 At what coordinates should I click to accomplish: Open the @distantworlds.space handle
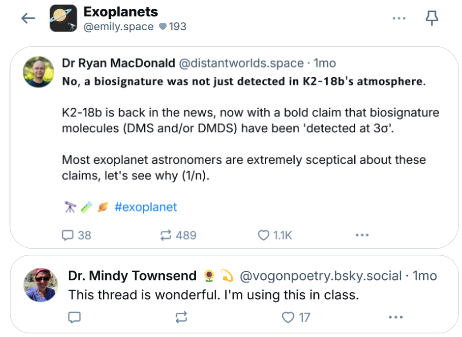point(241,63)
